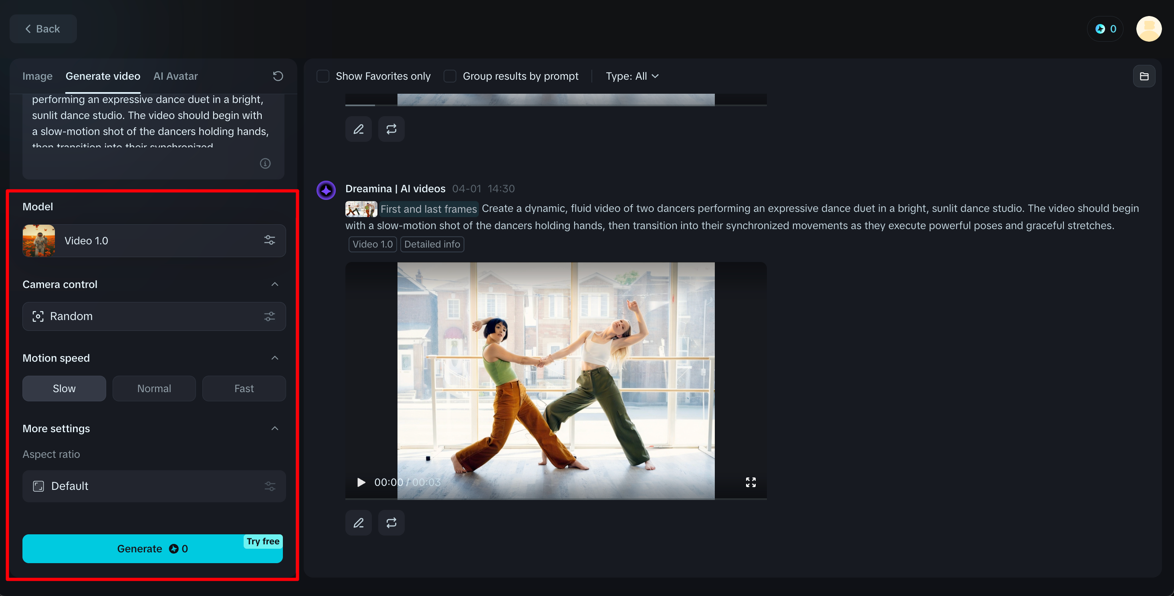Open the user profile avatar
Viewport: 1174px width, 596px height.
(1148, 29)
